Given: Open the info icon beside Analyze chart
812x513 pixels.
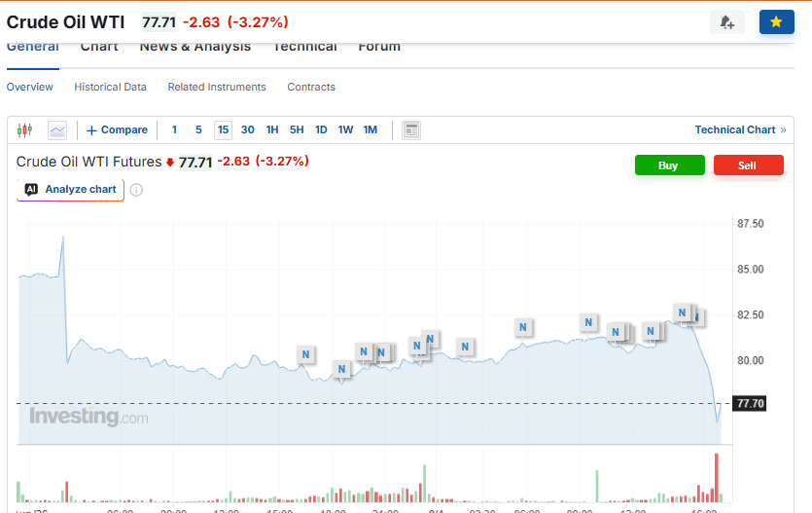Looking at the screenshot, I should 136,190.
